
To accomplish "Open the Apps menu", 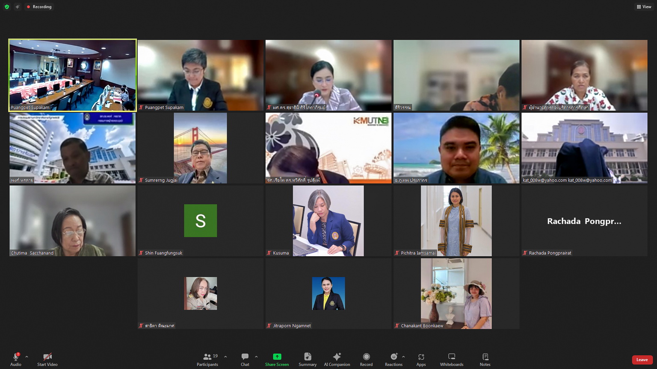I will coord(421,359).
